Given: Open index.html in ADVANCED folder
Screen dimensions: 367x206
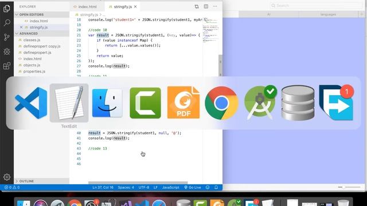Looking at the screenshot, I should click(32, 59).
